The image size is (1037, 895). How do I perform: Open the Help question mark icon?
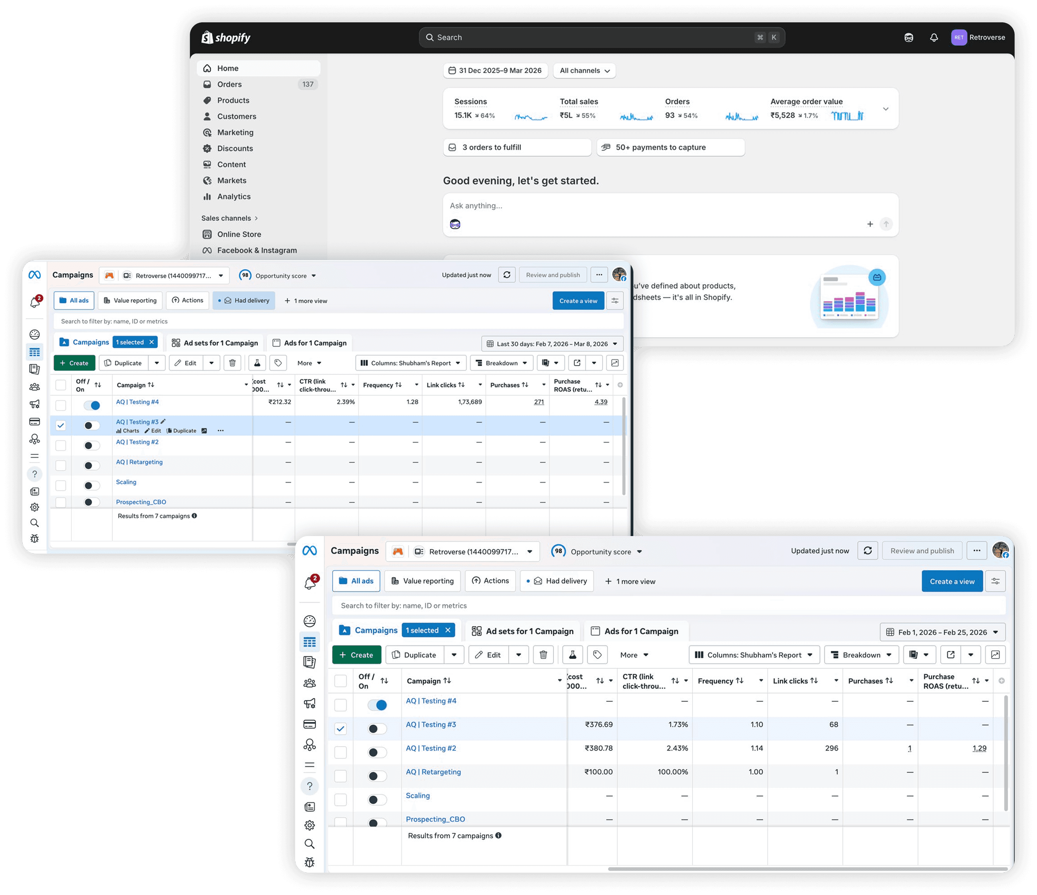tap(310, 787)
